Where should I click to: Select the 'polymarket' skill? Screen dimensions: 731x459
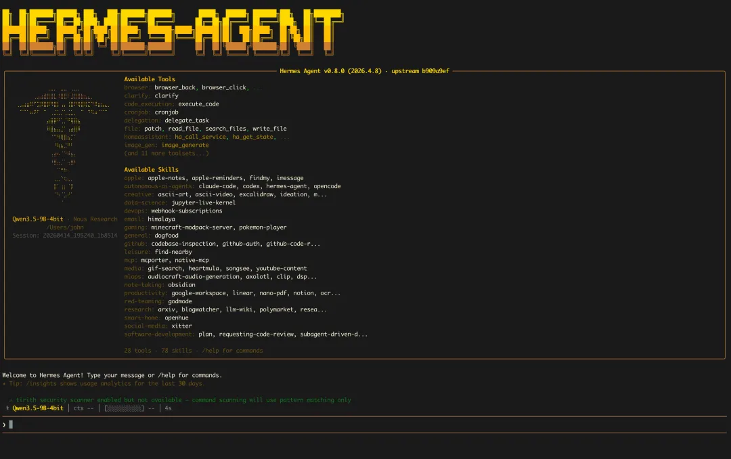click(276, 310)
